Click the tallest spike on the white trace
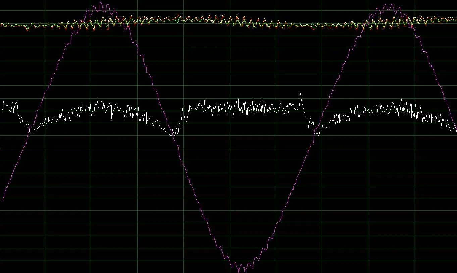Screen dimensions: 457x273 [x=300, y=94]
